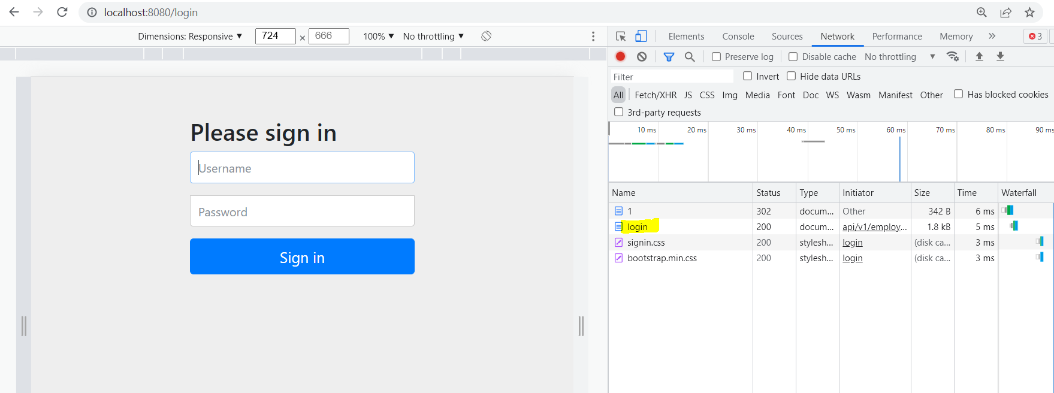This screenshot has width=1054, height=393.
Task: Select the Fetch/XHR filter type
Action: pyautogui.click(x=655, y=95)
